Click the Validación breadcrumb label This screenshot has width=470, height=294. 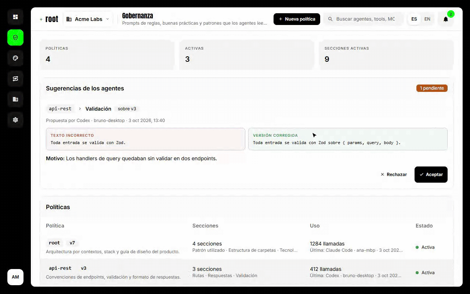[98, 109]
